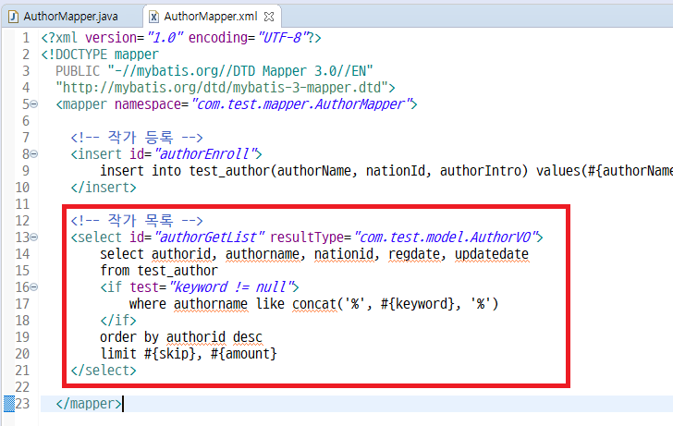The height and width of the screenshot is (426, 673).
Task: Click the parameter '#{keyword}'
Action: (417, 304)
